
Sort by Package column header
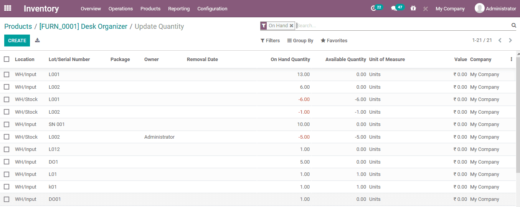tap(120, 59)
